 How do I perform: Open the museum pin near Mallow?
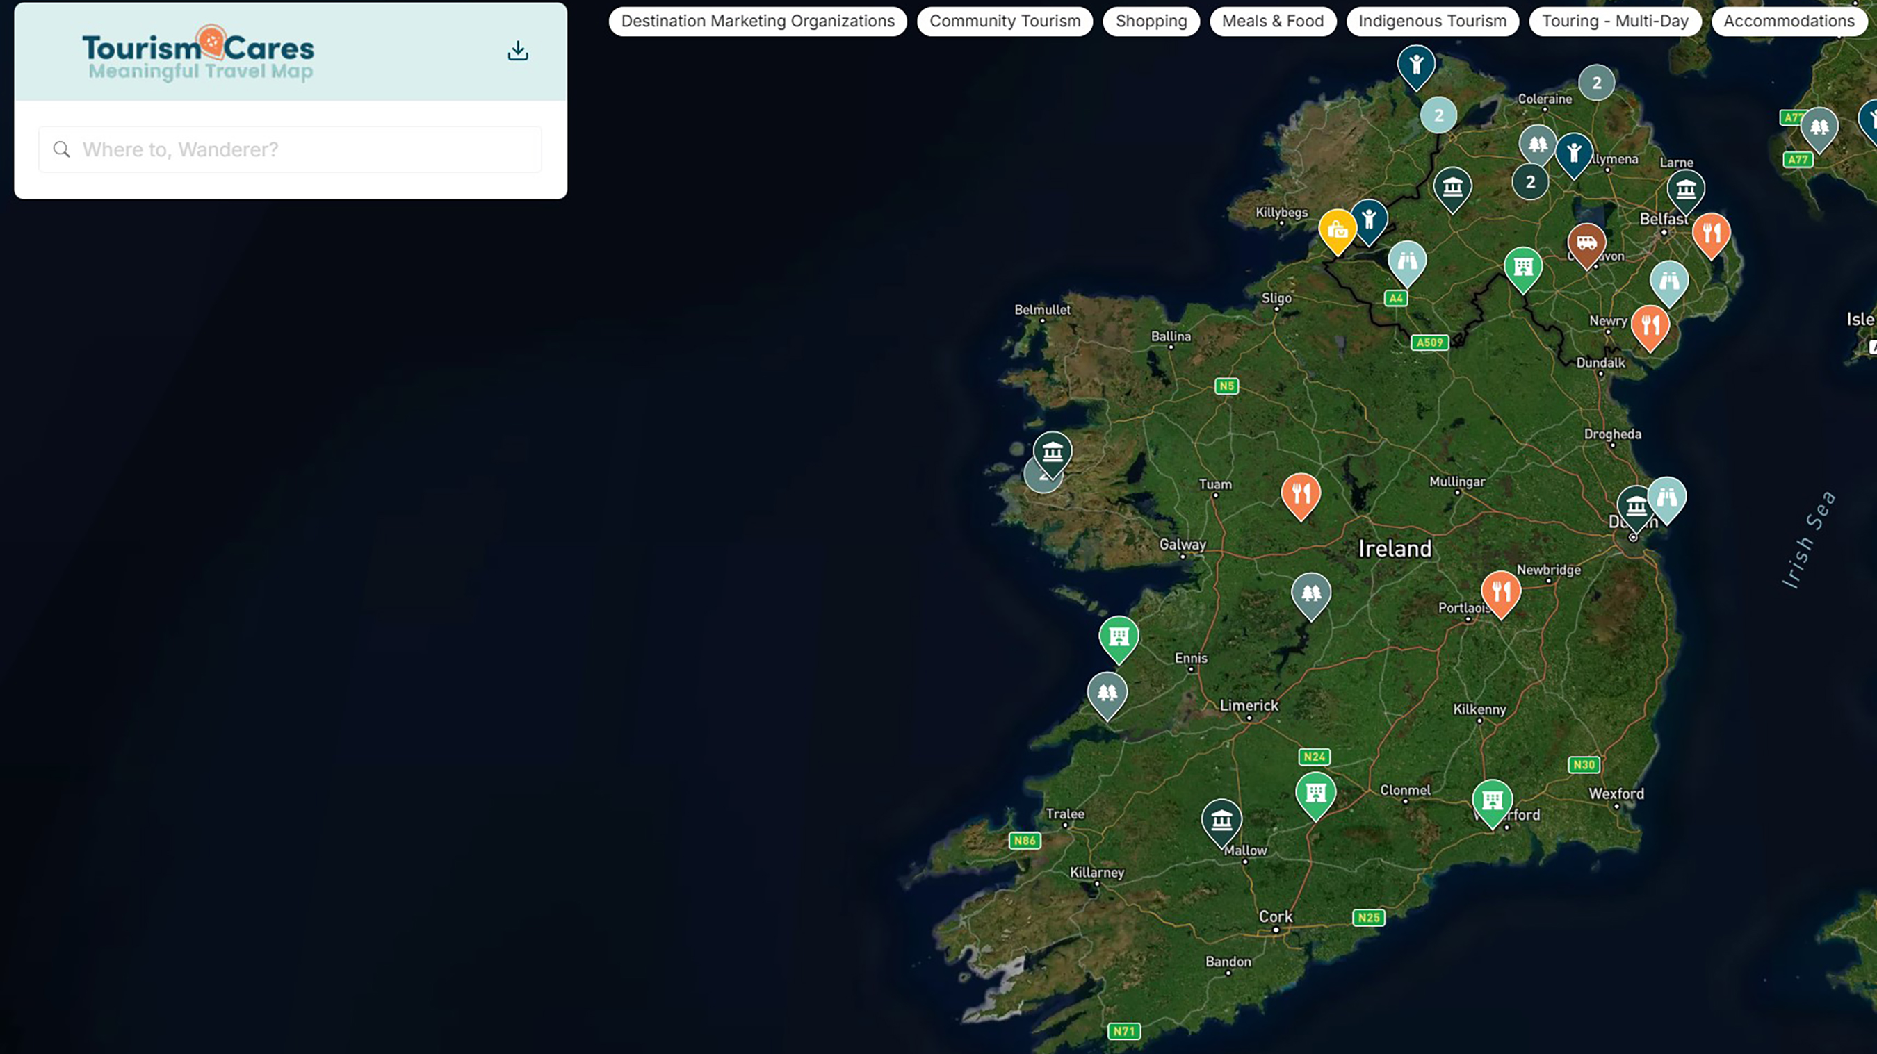(1223, 823)
